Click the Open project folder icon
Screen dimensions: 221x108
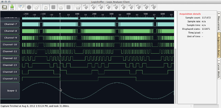[4, 7]
